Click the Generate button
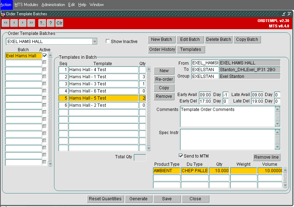Viewport: 294px width, 207px height. point(139,199)
